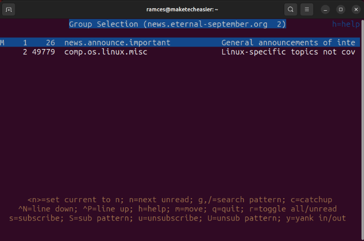Click the ^N=line down hint
364x241 pixels.
[45, 209]
